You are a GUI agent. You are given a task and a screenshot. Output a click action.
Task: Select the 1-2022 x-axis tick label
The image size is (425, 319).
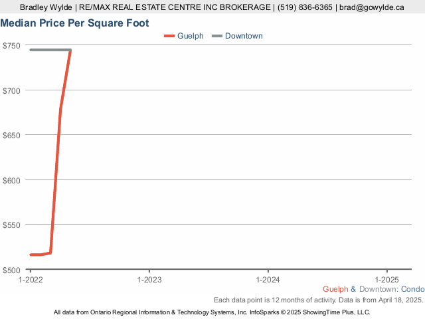(31, 279)
